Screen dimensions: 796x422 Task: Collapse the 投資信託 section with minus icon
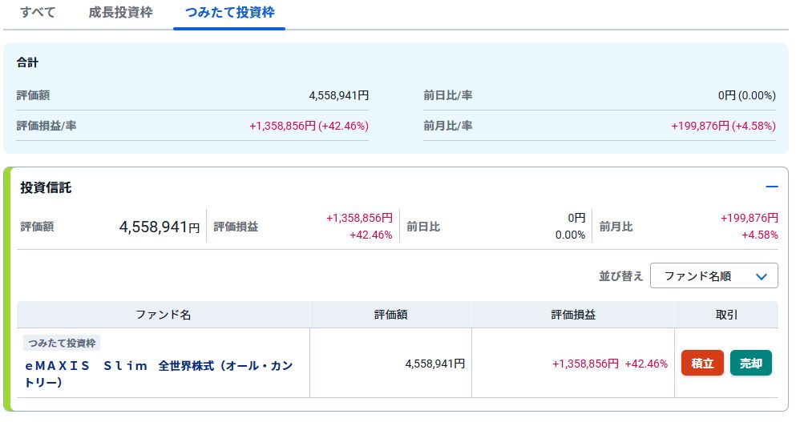[772, 187]
